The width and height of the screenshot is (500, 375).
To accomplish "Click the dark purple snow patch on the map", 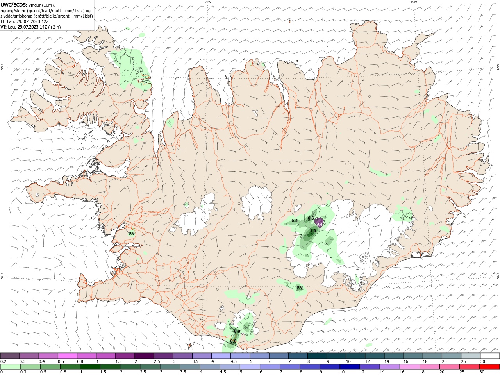I will click(x=319, y=222).
